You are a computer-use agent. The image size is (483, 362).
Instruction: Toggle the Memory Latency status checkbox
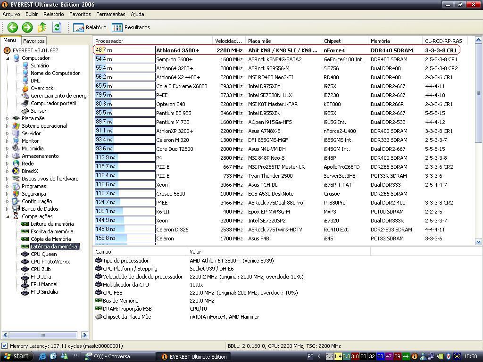pos(5,346)
